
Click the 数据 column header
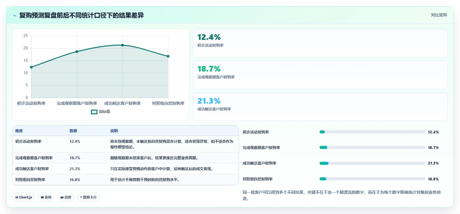pos(73,131)
